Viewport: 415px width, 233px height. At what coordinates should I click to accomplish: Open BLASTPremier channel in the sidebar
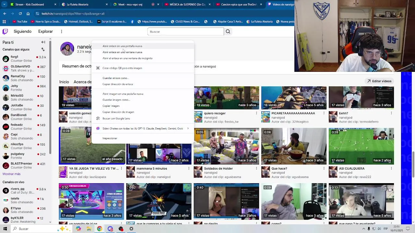point(24,165)
